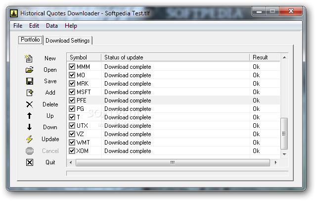Minimize the Historical Quotes Downloader window
The image size is (316, 201).
point(259,11)
